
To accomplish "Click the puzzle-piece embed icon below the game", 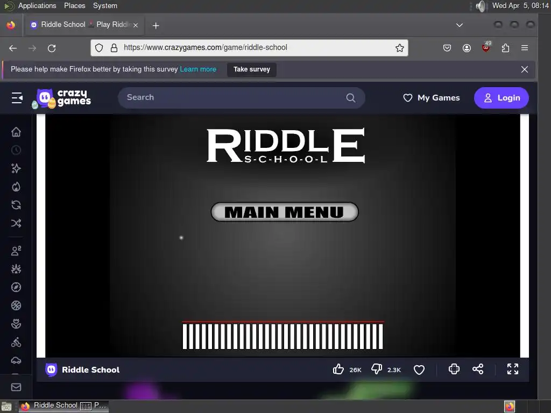I will [454, 369].
